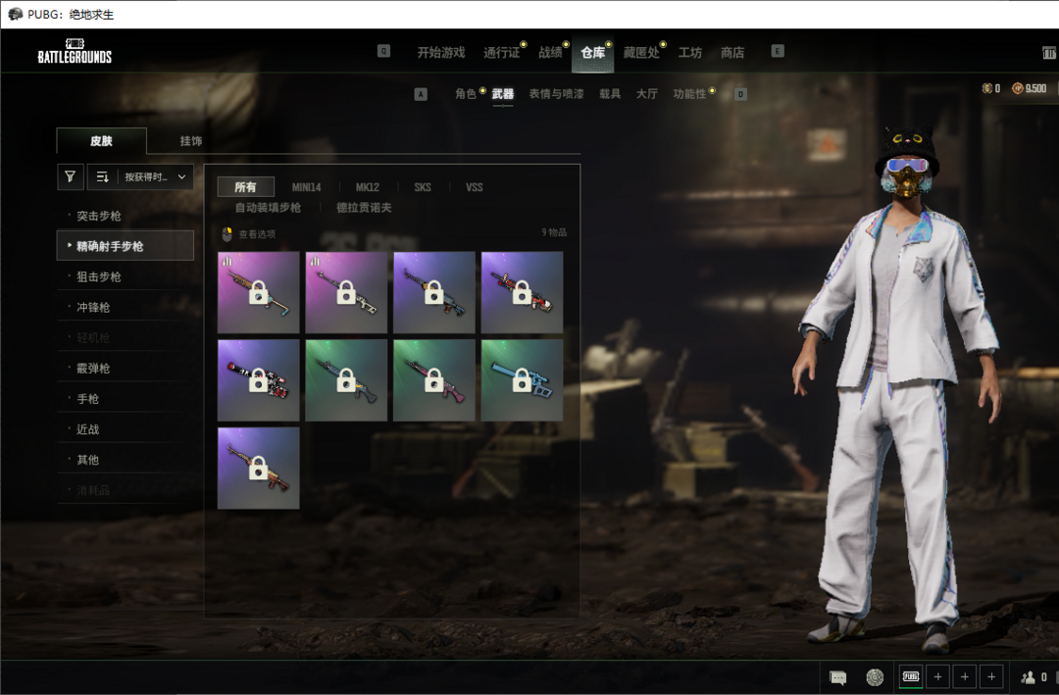Switch to the 武器 subtab
Image resolution: width=1059 pixels, height=695 pixels.
pos(502,94)
